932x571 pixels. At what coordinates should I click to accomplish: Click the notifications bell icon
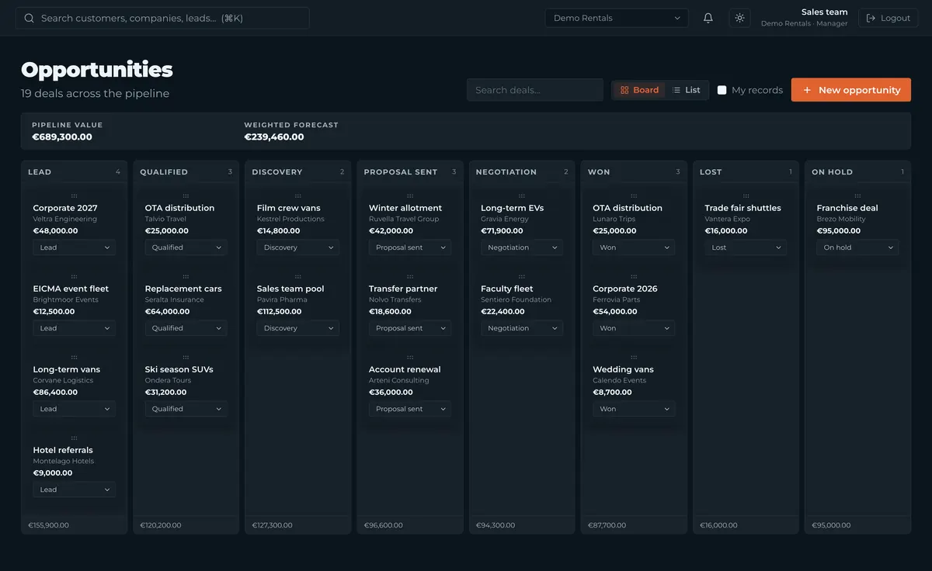[x=708, y=18]
